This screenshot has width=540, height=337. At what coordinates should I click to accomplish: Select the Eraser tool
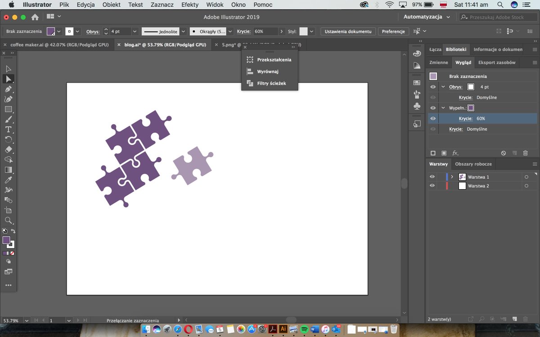9,150
